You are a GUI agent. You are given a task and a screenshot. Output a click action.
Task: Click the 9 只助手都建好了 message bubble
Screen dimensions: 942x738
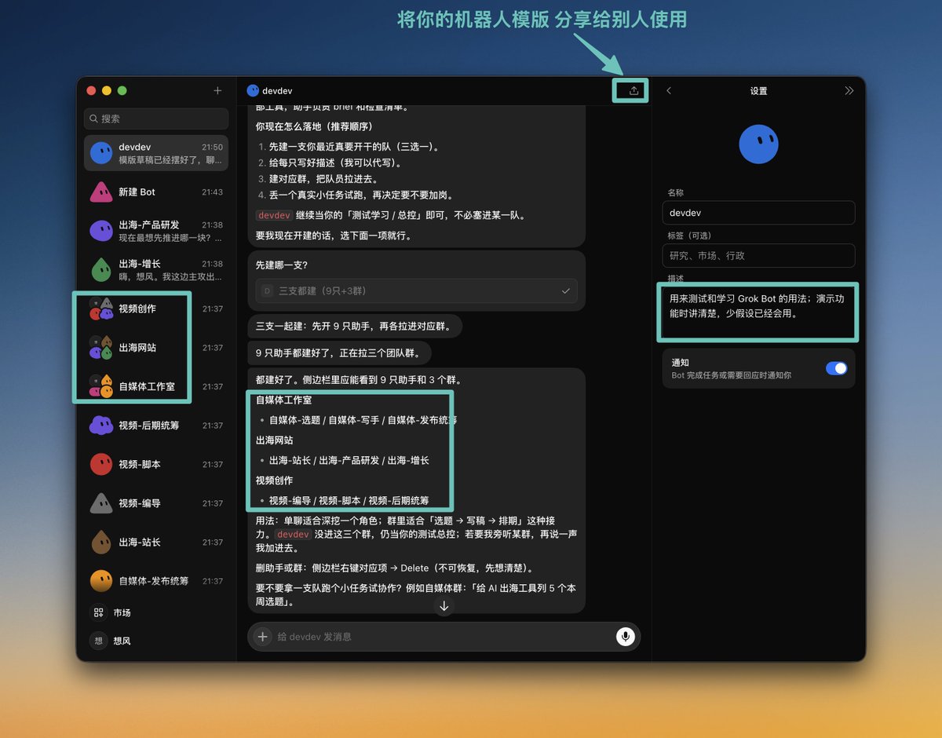339,353
